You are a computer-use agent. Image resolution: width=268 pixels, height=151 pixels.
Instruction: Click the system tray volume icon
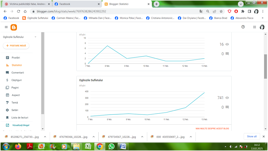[x=231, y=146]
